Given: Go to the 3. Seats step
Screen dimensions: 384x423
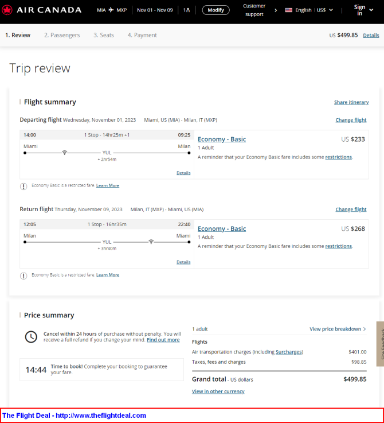Looking at the screenshot, I should pyautogui.click(x=104, y=35).
